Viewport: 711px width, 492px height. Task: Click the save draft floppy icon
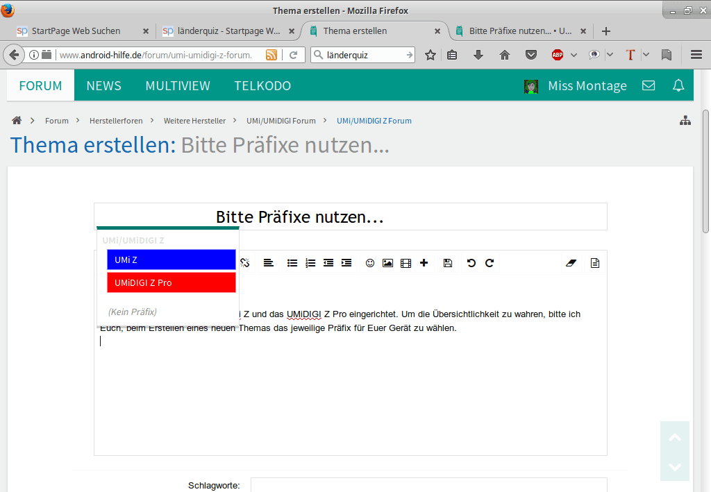tap(448, 263)
